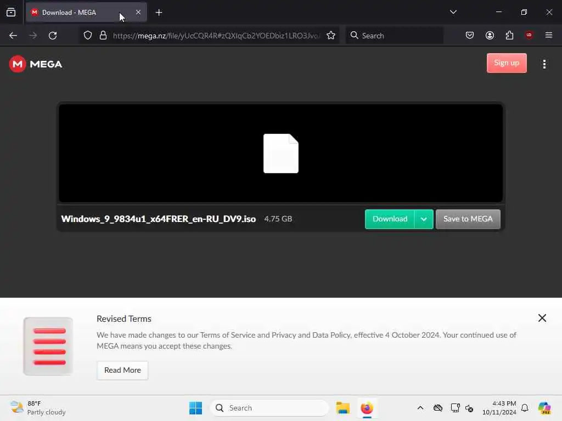Open the notifications bell icon

tap(525, 408)
